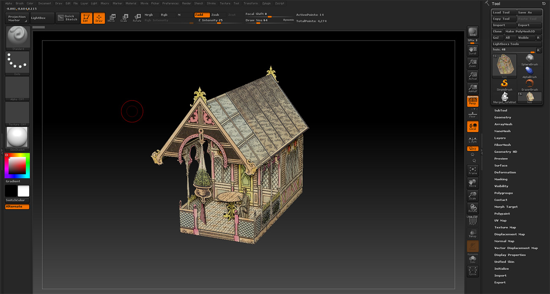Toggle Solo mode
Screen dimensions: 550x294
[x=473, y=259]
